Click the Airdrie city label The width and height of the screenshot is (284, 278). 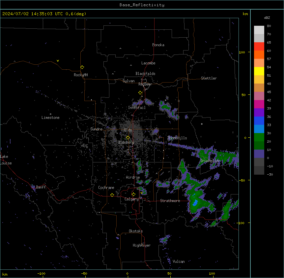pos(133,177)
